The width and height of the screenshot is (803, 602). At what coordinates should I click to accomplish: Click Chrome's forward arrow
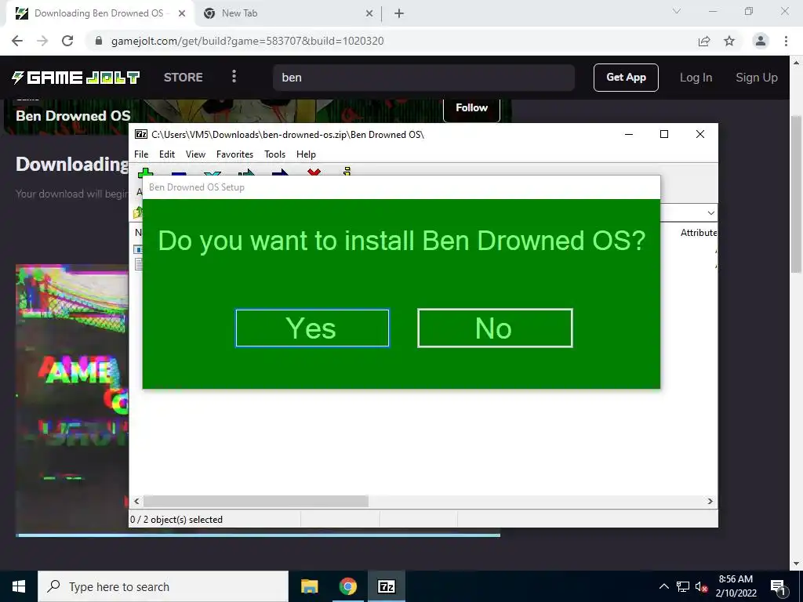pyautogui.click(x=42, y=41)
